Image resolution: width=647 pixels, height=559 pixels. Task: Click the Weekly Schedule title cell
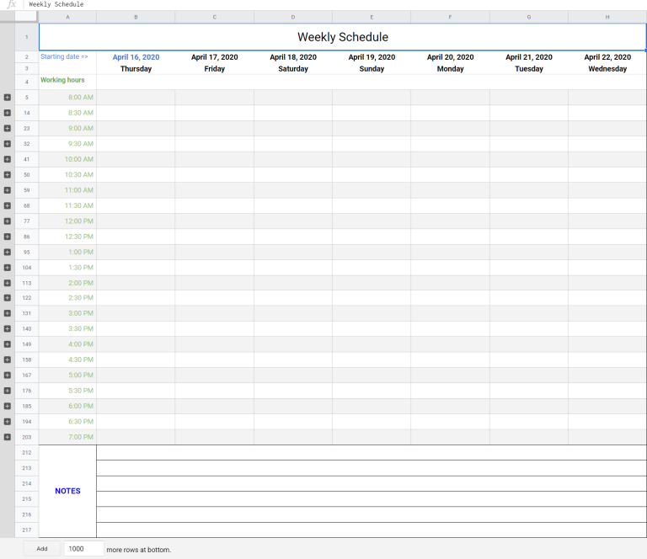[x=343, y=37]
